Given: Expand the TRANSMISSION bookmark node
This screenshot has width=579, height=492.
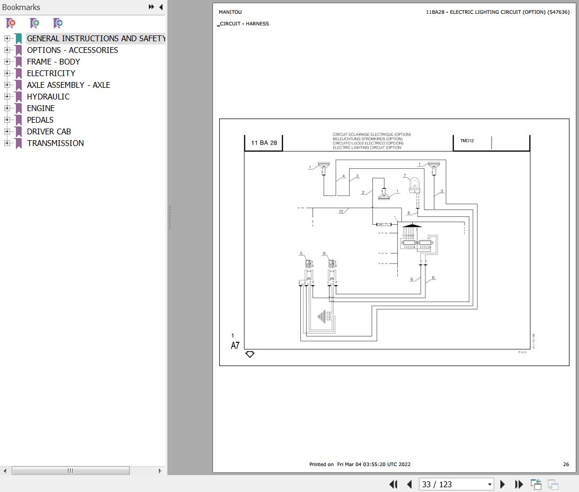Looking at the screenshot, I should coord(7,143).
